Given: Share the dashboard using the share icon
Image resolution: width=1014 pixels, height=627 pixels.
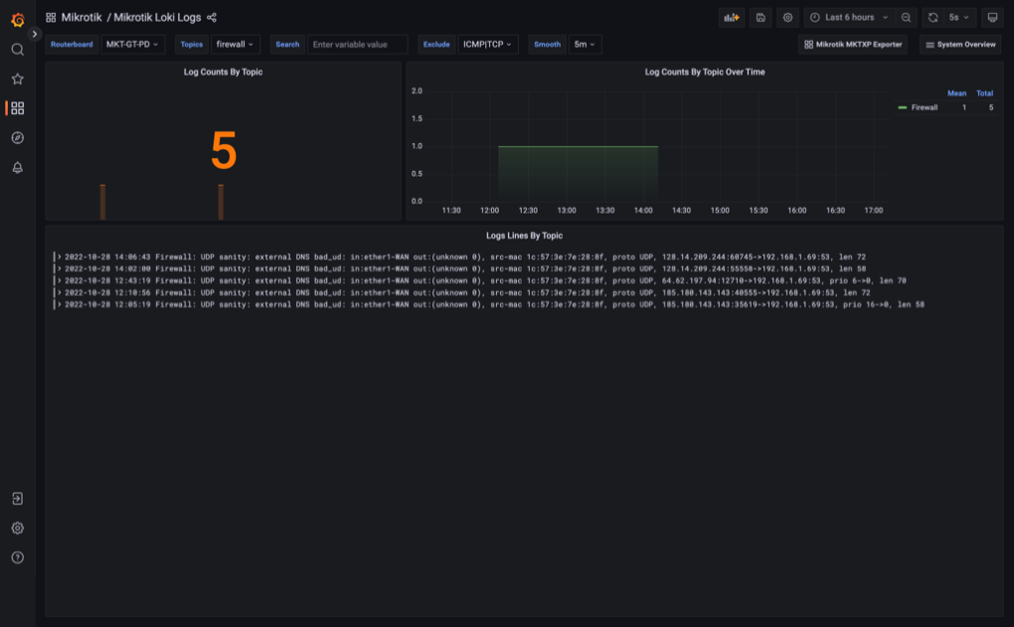Looking at the screenshot, I should click(212, 18).
